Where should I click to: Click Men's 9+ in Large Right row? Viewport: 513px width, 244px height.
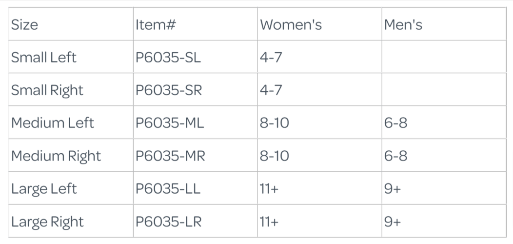coord(393,222)
